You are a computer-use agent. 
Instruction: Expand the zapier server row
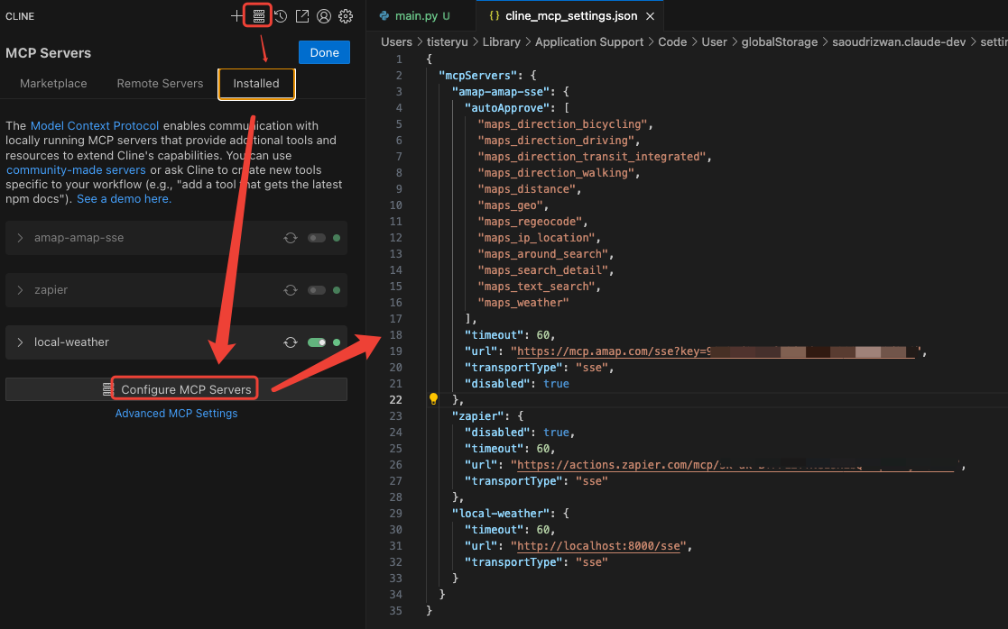(20, 290)
